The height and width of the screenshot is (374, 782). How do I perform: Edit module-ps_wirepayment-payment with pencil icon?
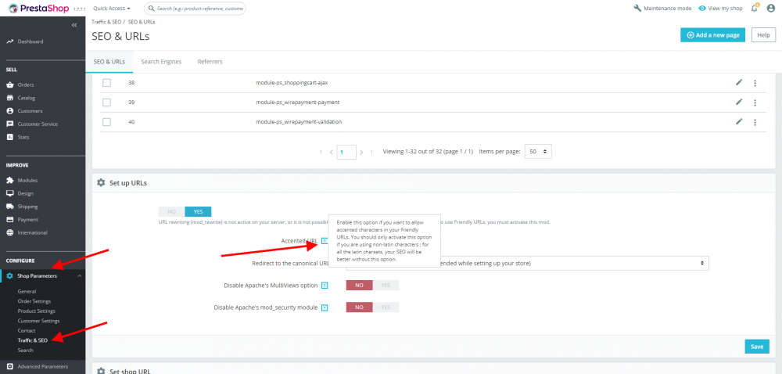[739, 102]
